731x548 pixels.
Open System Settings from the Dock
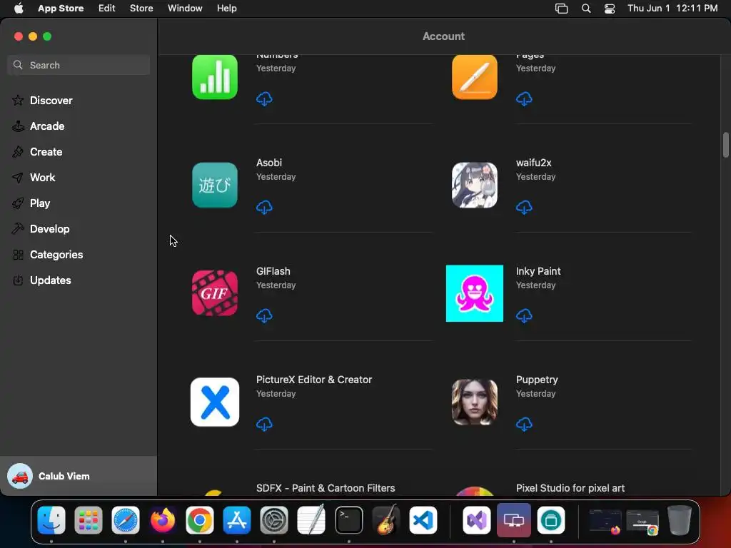pyautogui.click(x=273, y=520)
